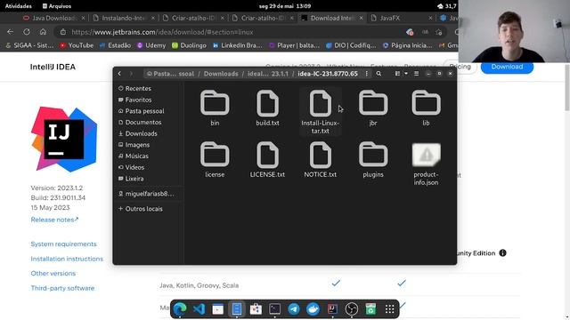Select the product-info.json file

[426, 164]
